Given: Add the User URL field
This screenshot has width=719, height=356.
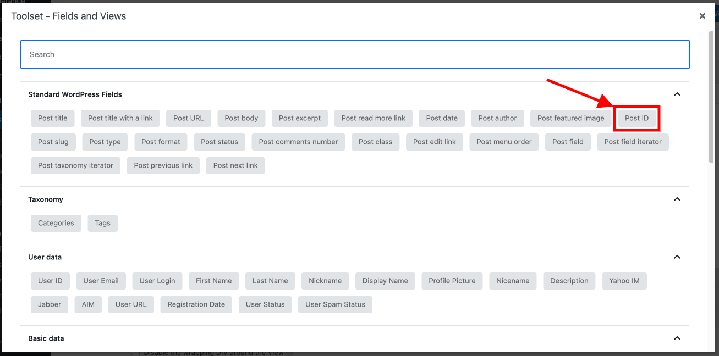Looking at the screenshot, I should coord(131,304).
